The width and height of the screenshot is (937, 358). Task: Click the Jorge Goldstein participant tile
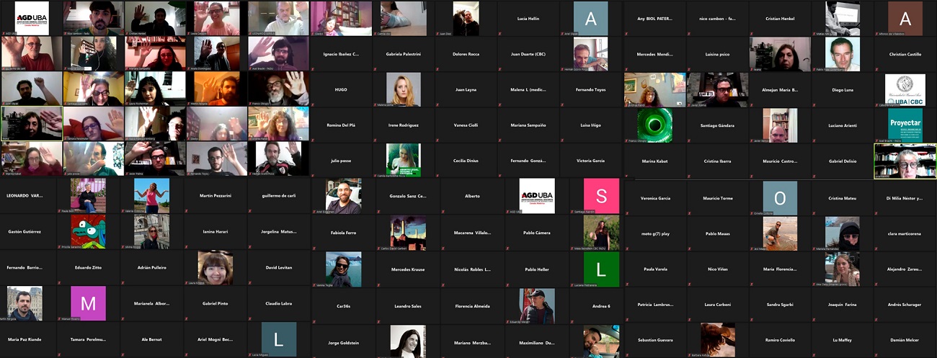pyautogui.click(x=341, y=341)
